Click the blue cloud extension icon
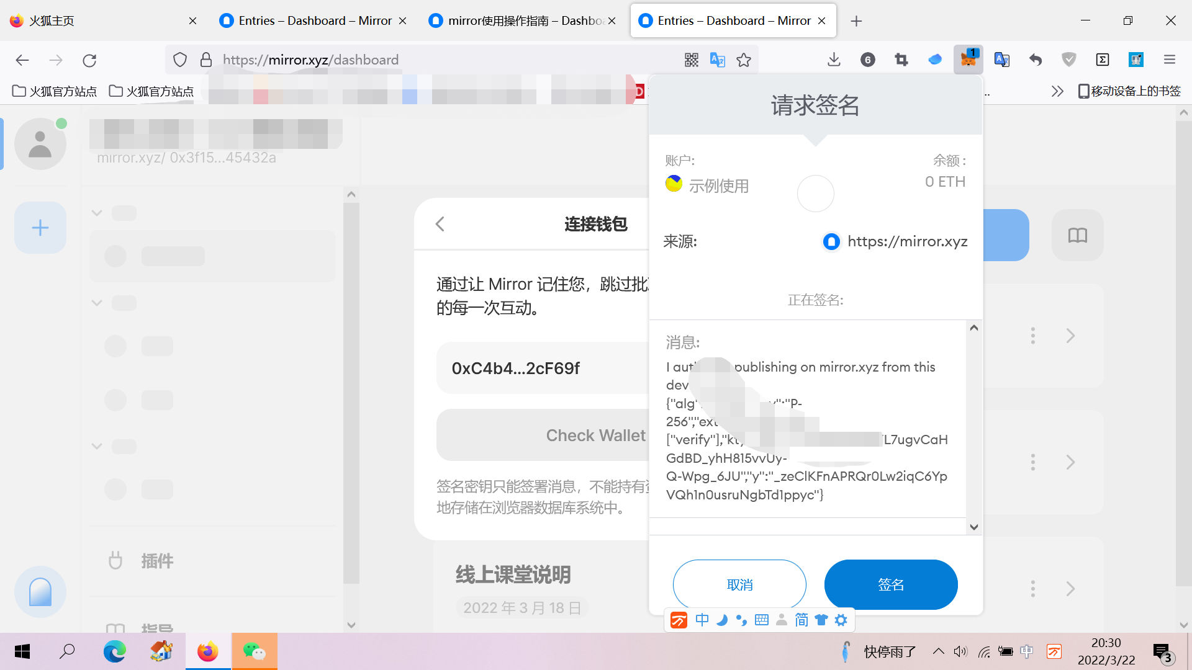The image size is (1192, 670). coord(935,60)
